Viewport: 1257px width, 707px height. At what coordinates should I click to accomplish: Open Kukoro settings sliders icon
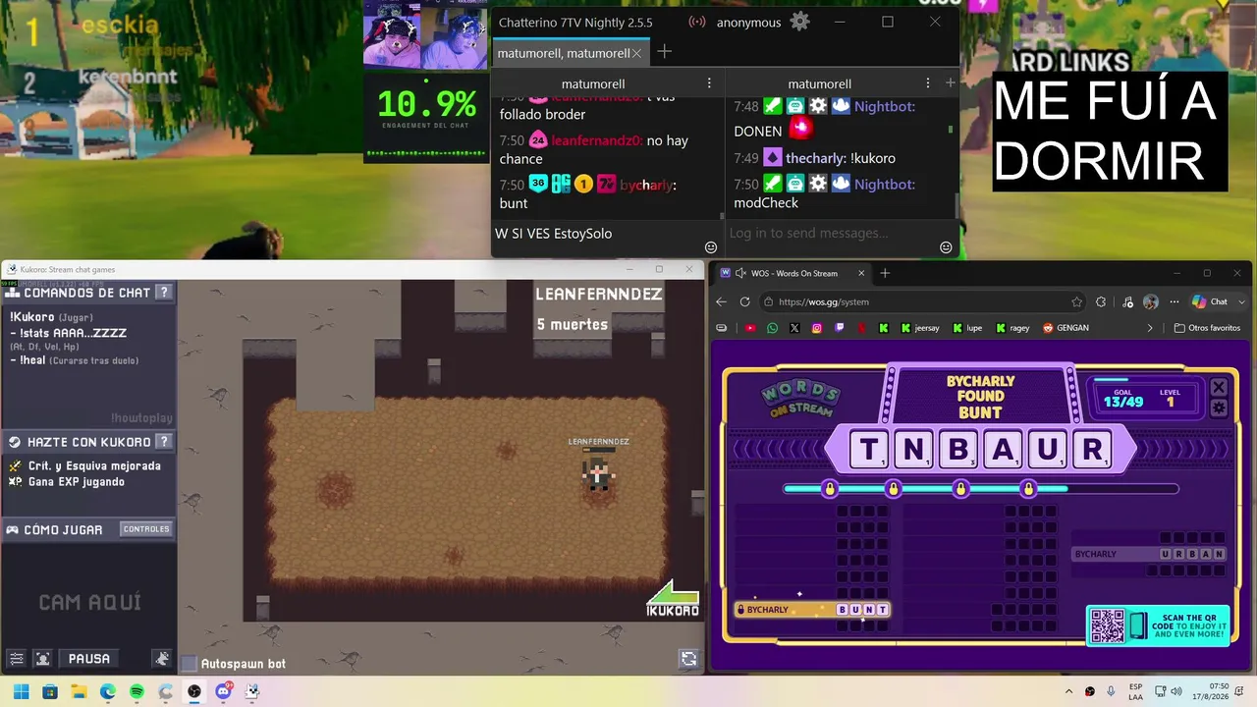(17, 659)
